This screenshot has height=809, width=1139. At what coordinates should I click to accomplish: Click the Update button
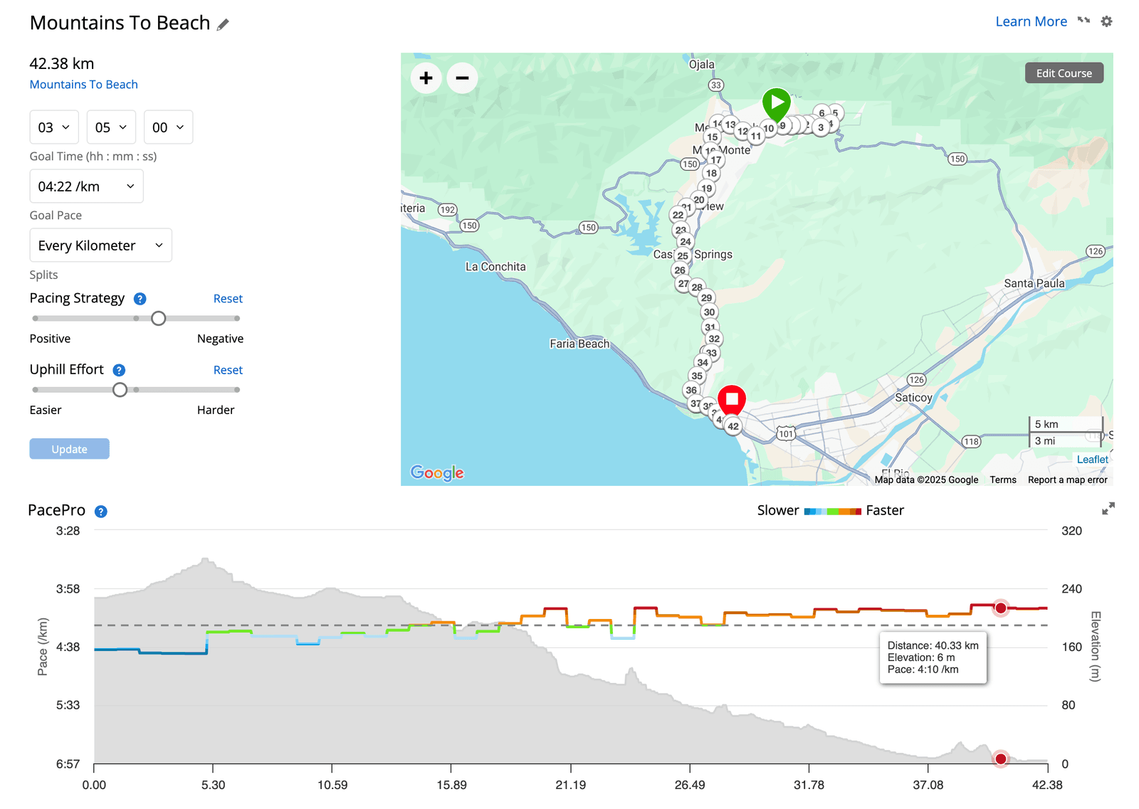pos(69,449)
